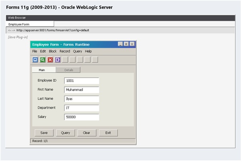This screenshot has width=242, height=162.
Task: Open the File menu
Action: [x=34, y=51]
